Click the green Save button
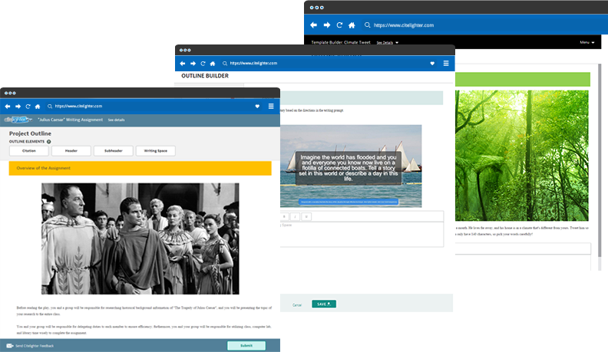Viewport: 608px width, 352px height. tap(323, 304)
